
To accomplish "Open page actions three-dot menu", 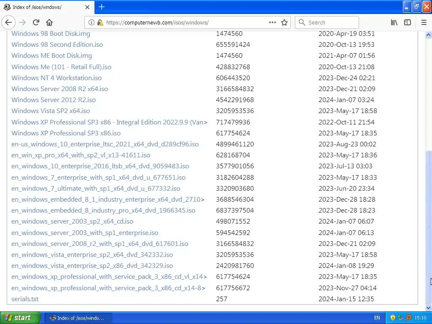I will 272,22.
